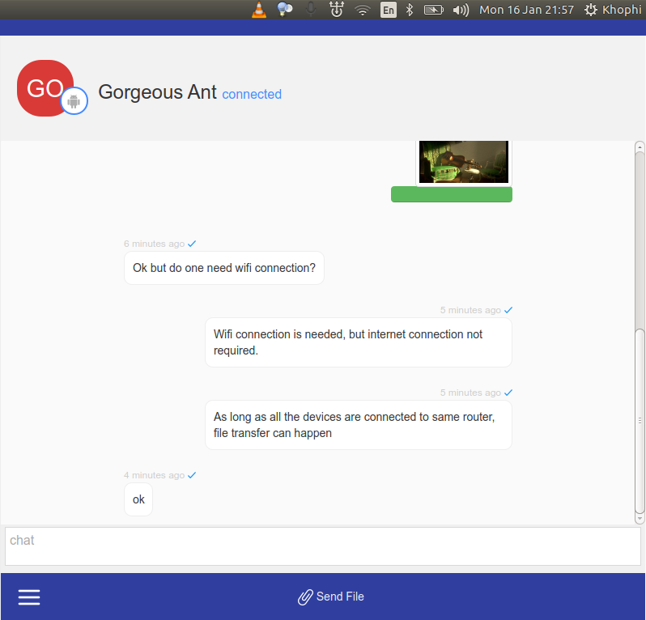Click the scrollbar down arrow
The image size is (646, 620).
coord(640,517)
